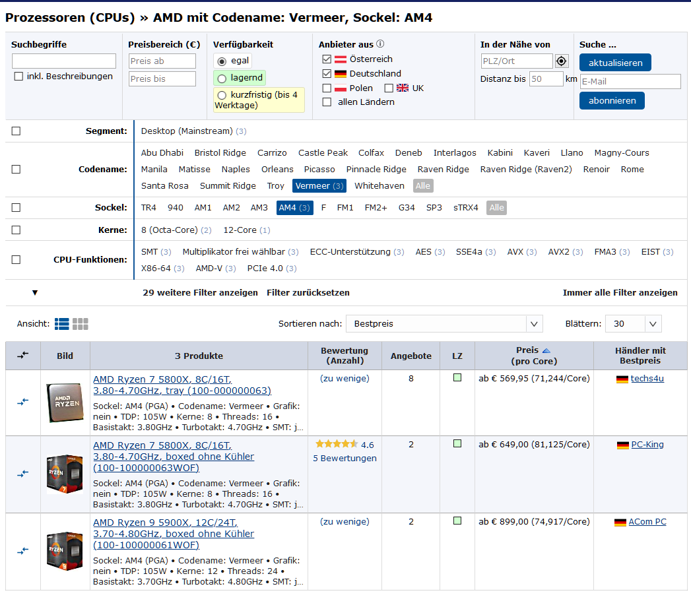Focus the E-Mail subscription field

pos(631,82)
